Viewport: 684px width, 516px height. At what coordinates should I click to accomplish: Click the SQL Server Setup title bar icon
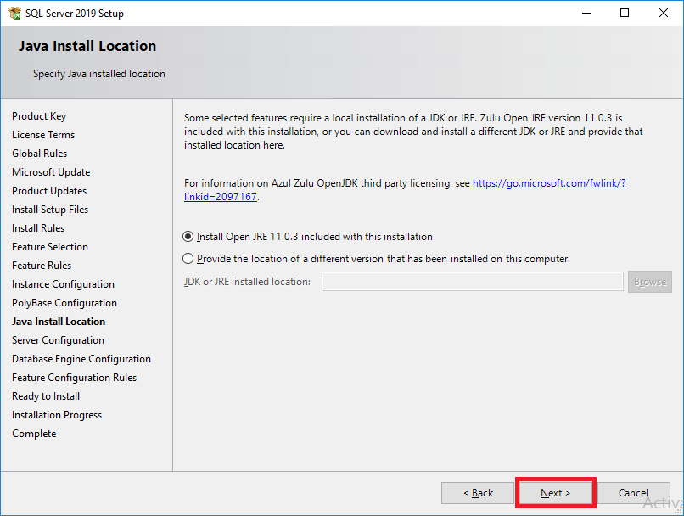14,13
